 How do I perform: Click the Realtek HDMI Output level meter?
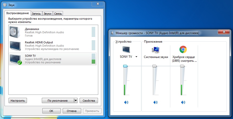[x=93, y=45]
